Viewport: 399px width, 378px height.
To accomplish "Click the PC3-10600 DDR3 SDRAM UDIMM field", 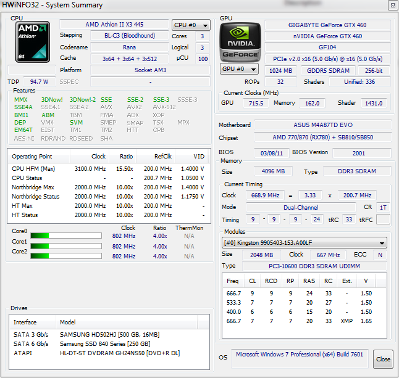I will (314, 266).
